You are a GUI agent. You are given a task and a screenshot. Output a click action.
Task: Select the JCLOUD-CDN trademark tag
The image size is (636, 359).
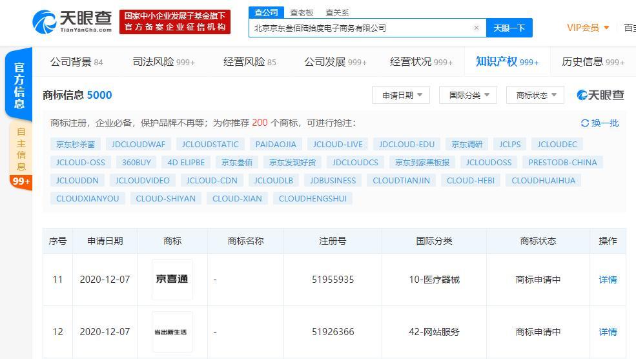(x=212, y=181)
